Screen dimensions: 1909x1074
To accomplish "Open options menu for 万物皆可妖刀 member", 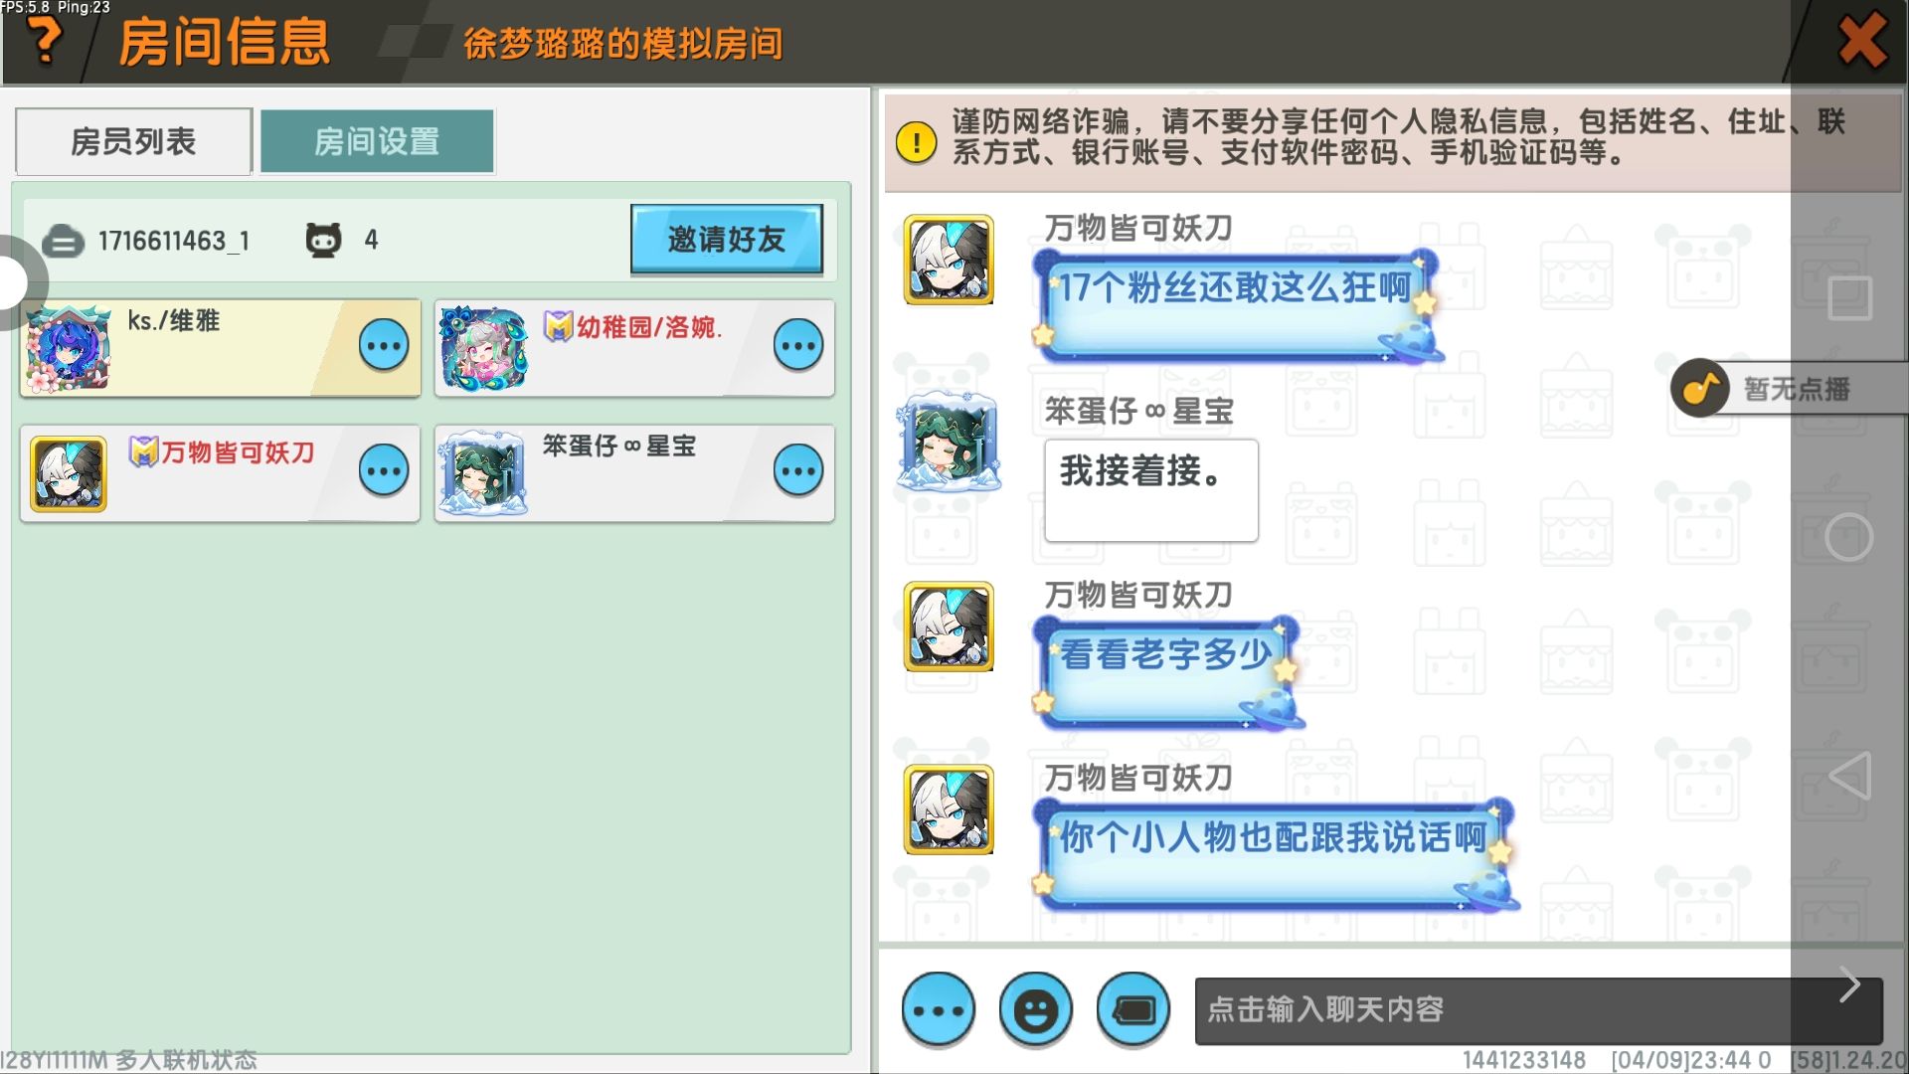I will click(384, 471).
